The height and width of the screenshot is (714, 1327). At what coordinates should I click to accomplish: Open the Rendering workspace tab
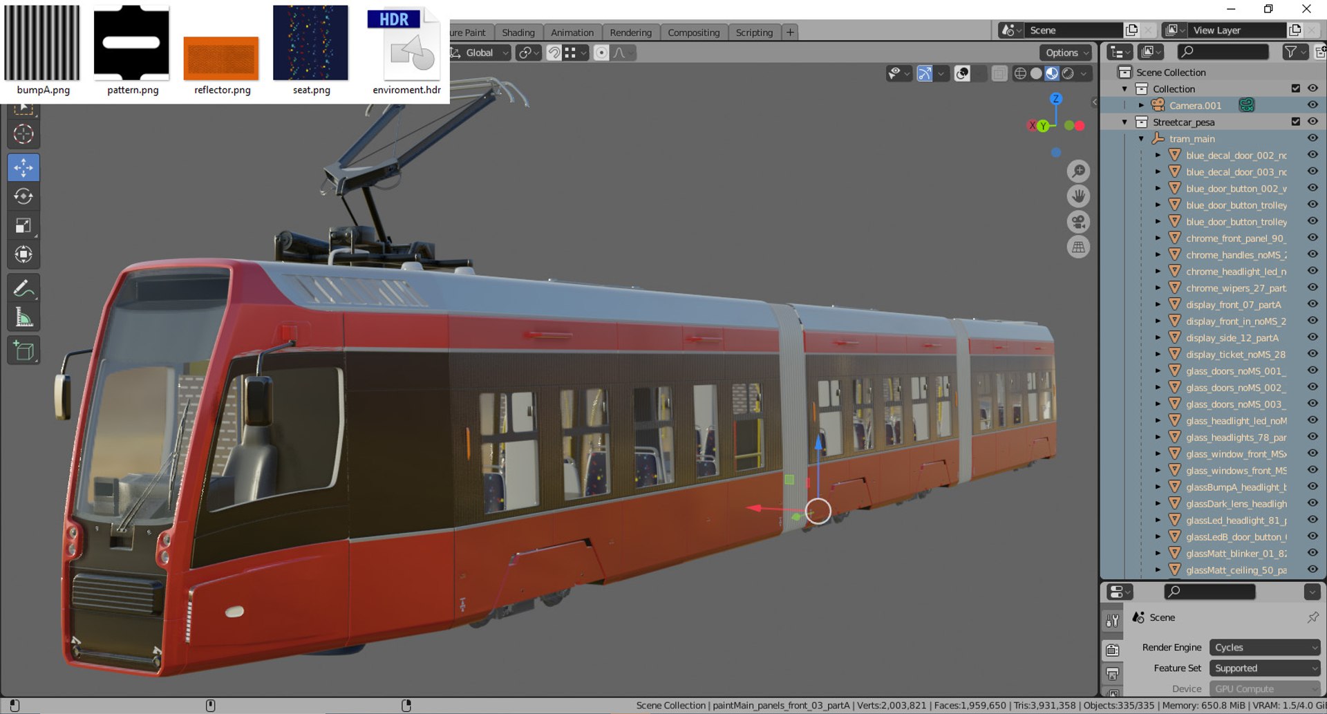pyautogui.click(x=630, y=32)
